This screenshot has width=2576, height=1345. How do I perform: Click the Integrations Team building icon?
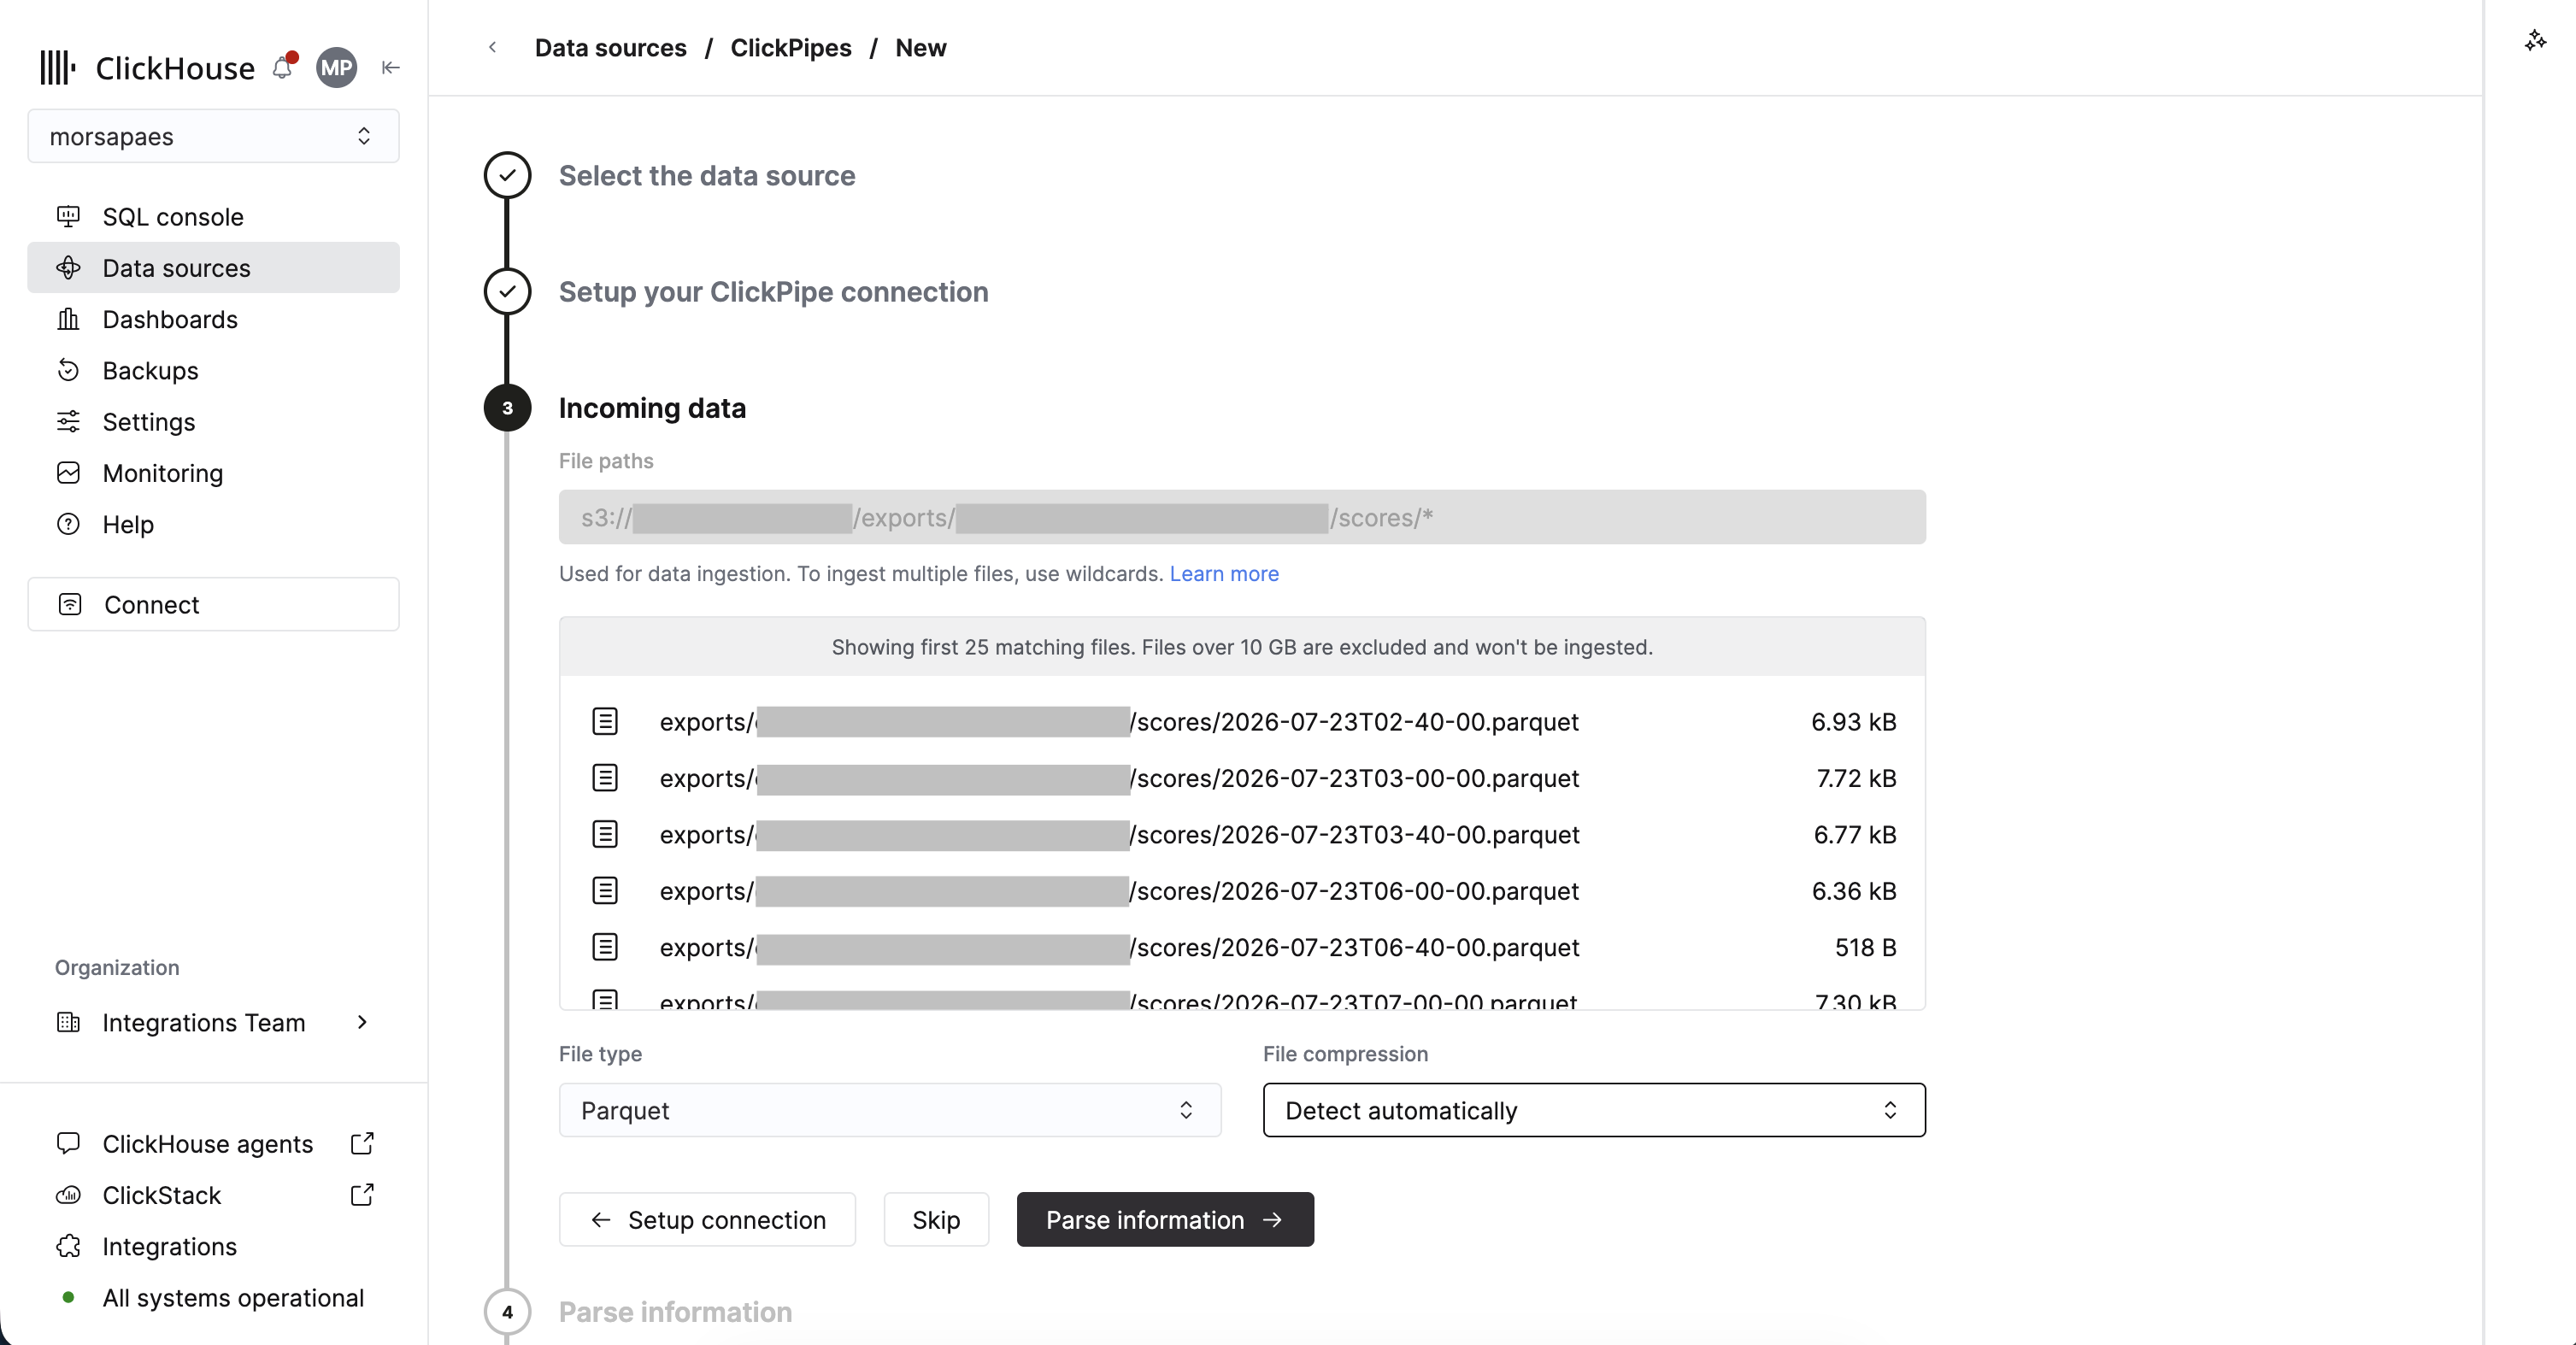click(68, 1022)
